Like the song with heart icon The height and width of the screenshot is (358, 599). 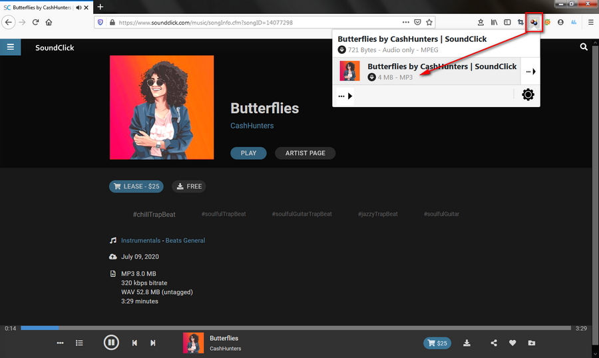512,343
